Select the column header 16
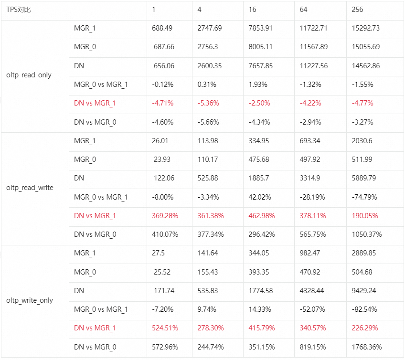Viewport: 405px width, 360px height. [x=252, y=10]
